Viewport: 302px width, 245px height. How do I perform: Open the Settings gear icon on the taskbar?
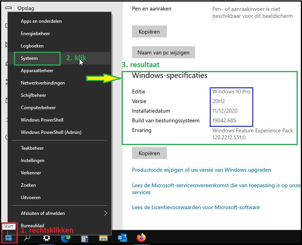(x=47, y=238)
